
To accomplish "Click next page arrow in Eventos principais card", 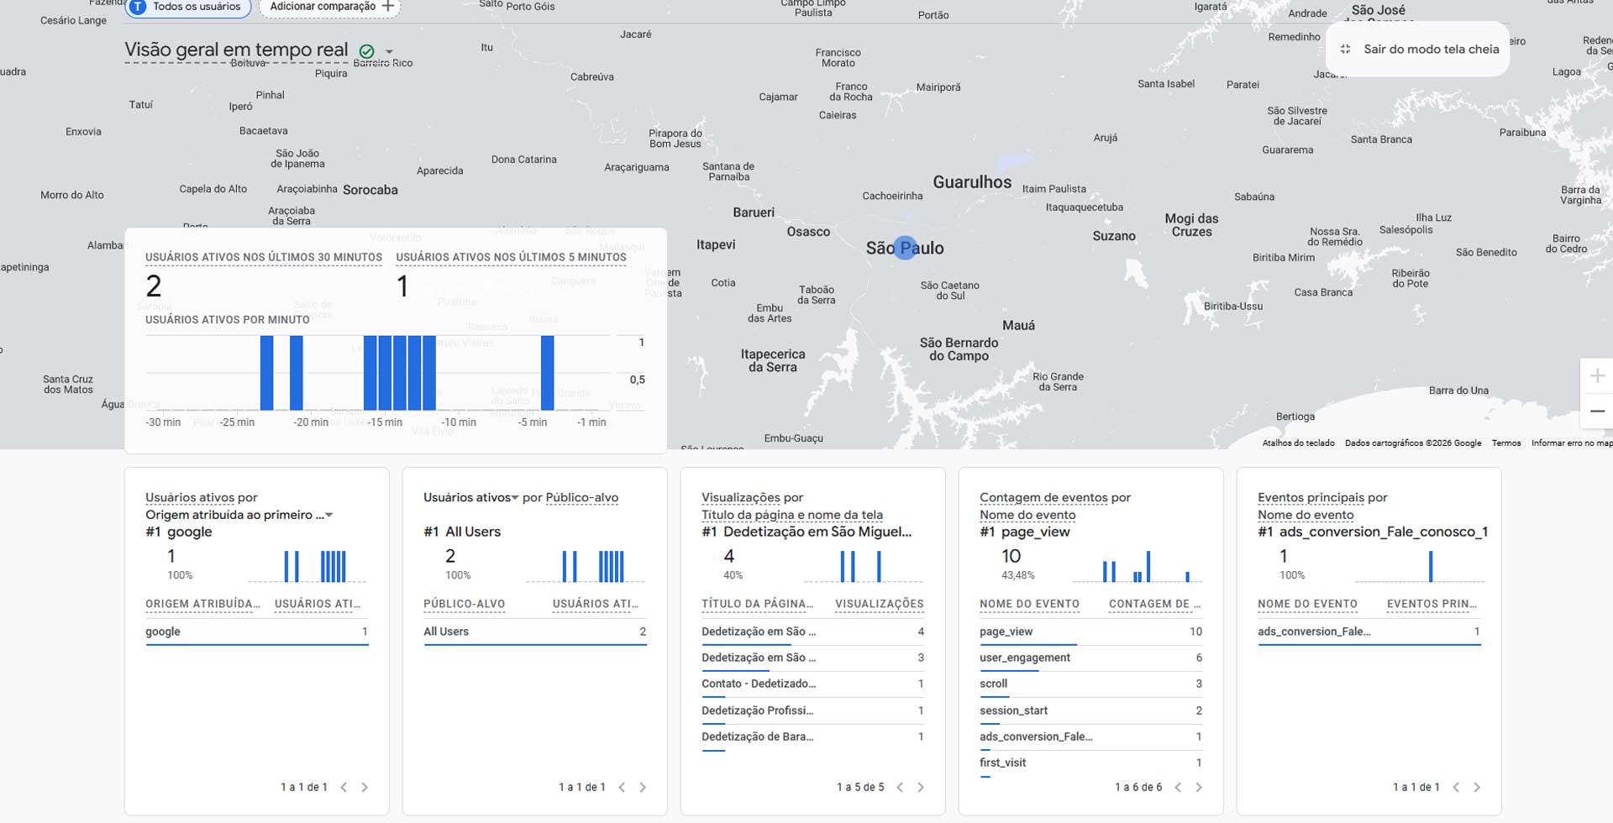I will point(1477,787).
